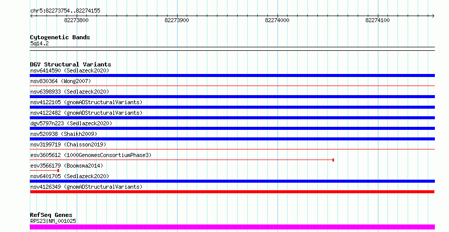449x232 pixels.
Task: Click the thick red bar of nsv4126349
Action: click(232, 192)
